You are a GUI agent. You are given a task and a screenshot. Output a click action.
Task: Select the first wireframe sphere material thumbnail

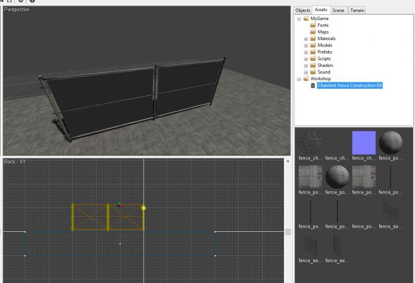click(x=310, y=142)
